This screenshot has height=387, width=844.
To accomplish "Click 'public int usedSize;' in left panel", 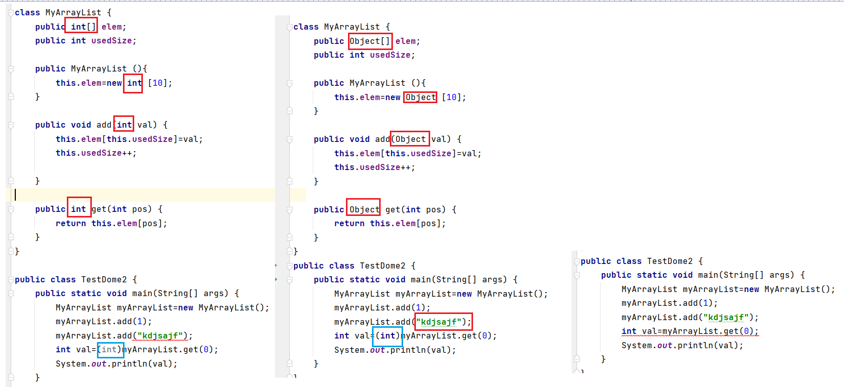I will point(86,41).
